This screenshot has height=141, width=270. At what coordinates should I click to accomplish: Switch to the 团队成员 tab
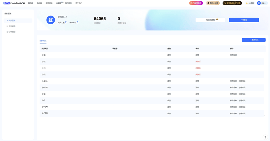43,41
